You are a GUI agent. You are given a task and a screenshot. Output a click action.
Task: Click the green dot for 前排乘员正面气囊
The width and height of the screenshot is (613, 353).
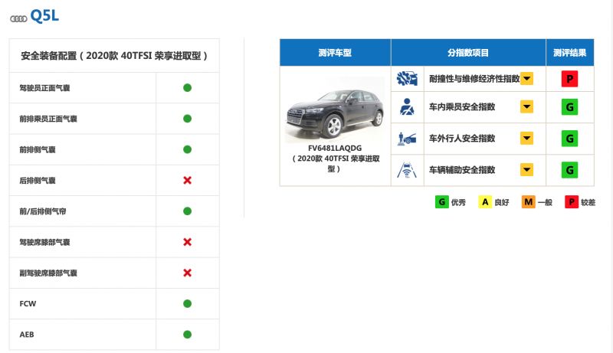[187, 119]
